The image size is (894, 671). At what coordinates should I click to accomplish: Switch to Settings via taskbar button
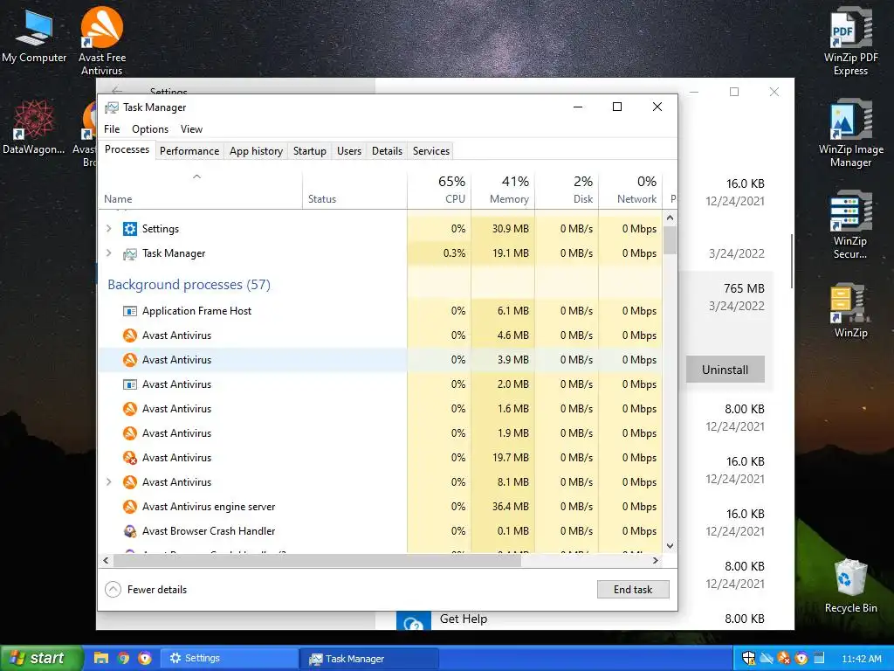(x=229, y=659)
